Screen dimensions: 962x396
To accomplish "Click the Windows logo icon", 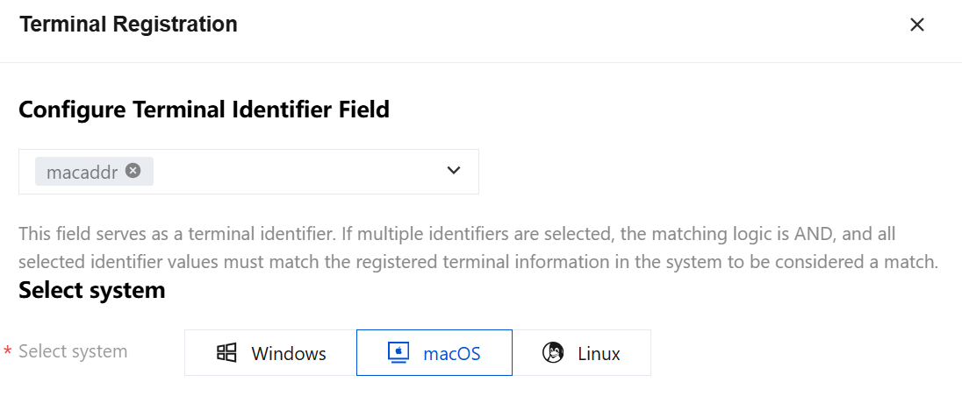I will 226,352.
